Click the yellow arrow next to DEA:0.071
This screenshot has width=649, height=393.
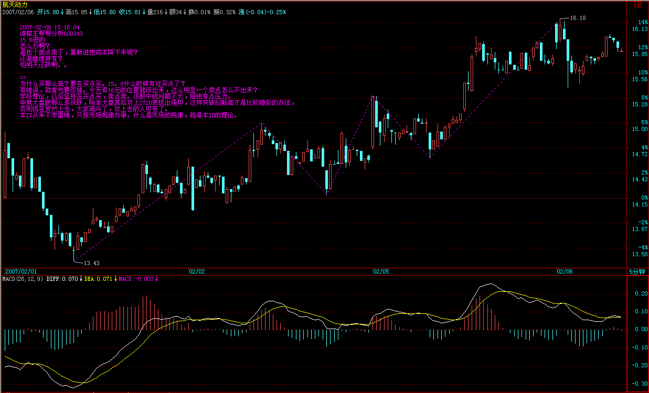(115, 279)
